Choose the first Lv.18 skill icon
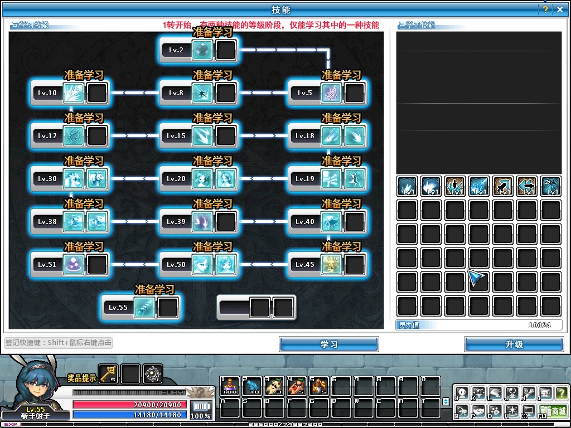The width and height of the screenshot is (571, 428). point(331,136)
